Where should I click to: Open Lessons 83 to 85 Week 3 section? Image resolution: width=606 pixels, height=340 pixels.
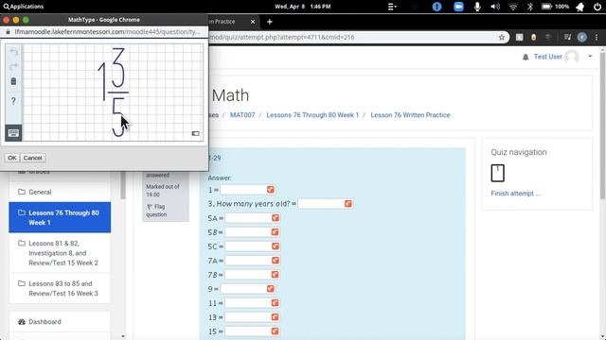pyautogui.click(x=60, y=288)
